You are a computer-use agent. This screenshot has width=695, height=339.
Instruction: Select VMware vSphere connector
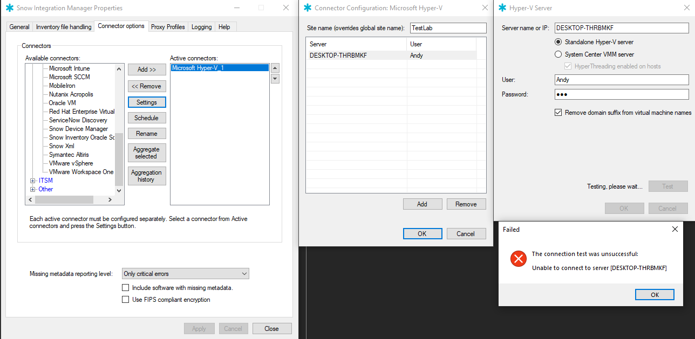coord(71,163)
